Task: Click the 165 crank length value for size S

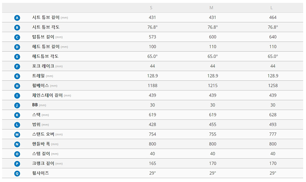Action: 152,163
